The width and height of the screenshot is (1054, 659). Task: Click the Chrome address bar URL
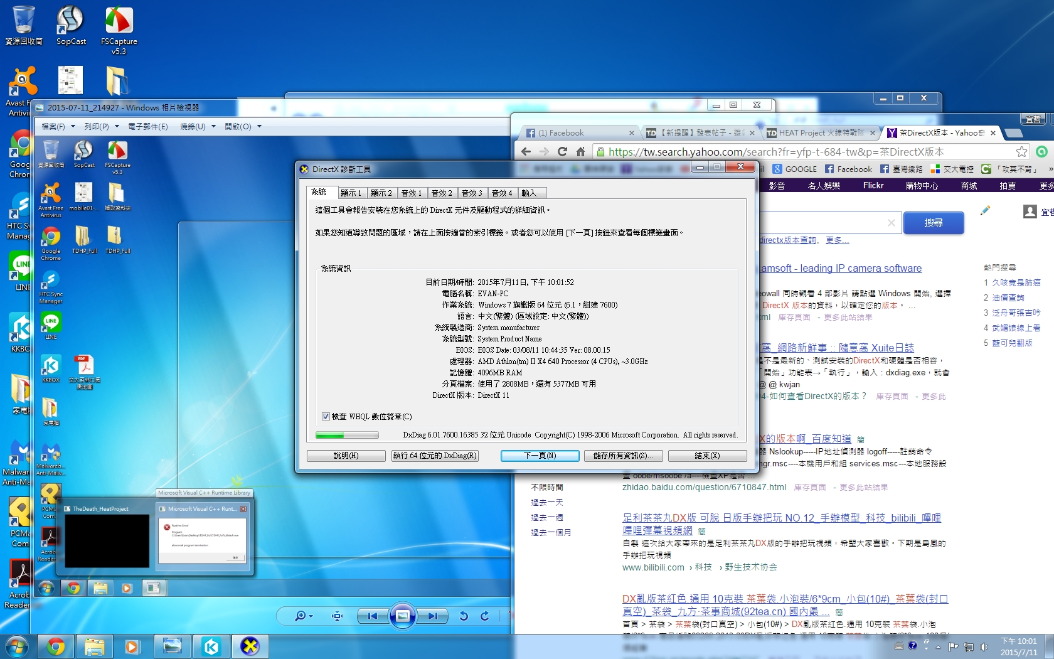(776, 151)
